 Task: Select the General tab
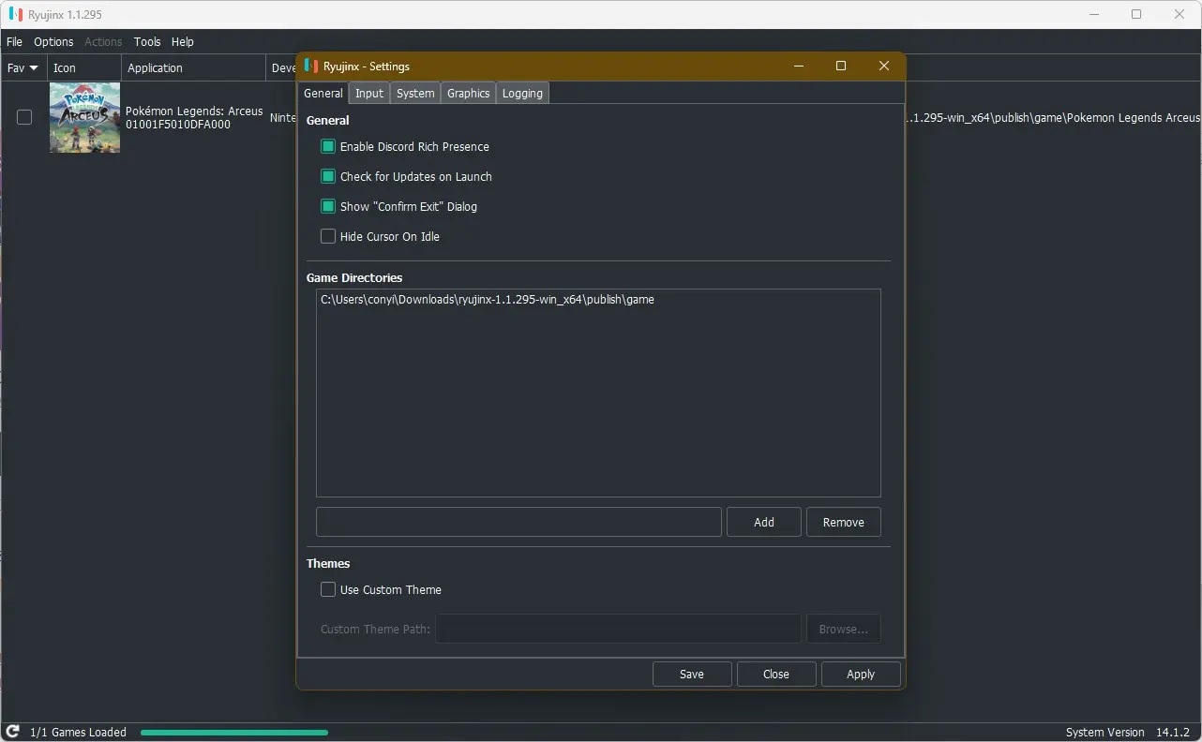[x=323, y=93]
